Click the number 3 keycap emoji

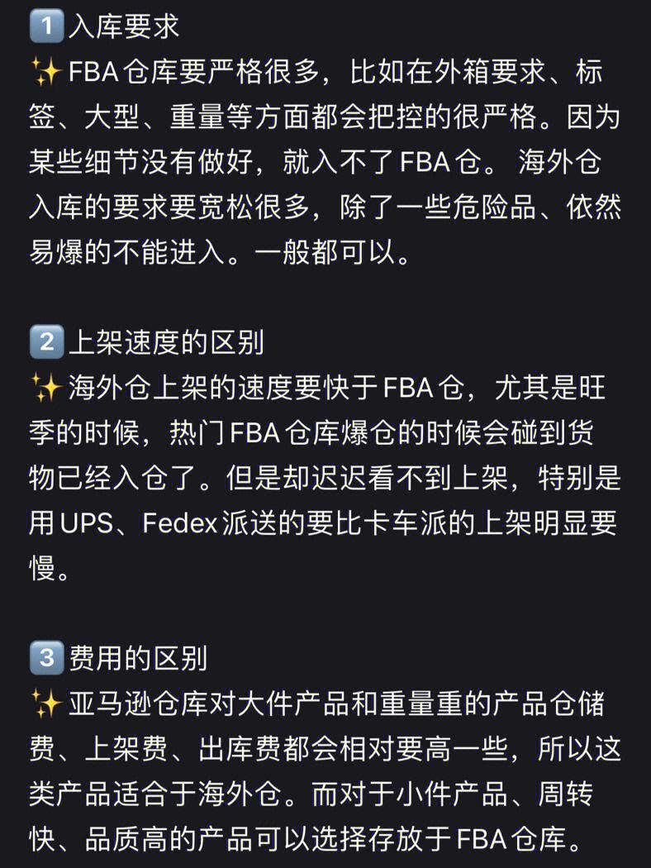(x=46, y=658)
